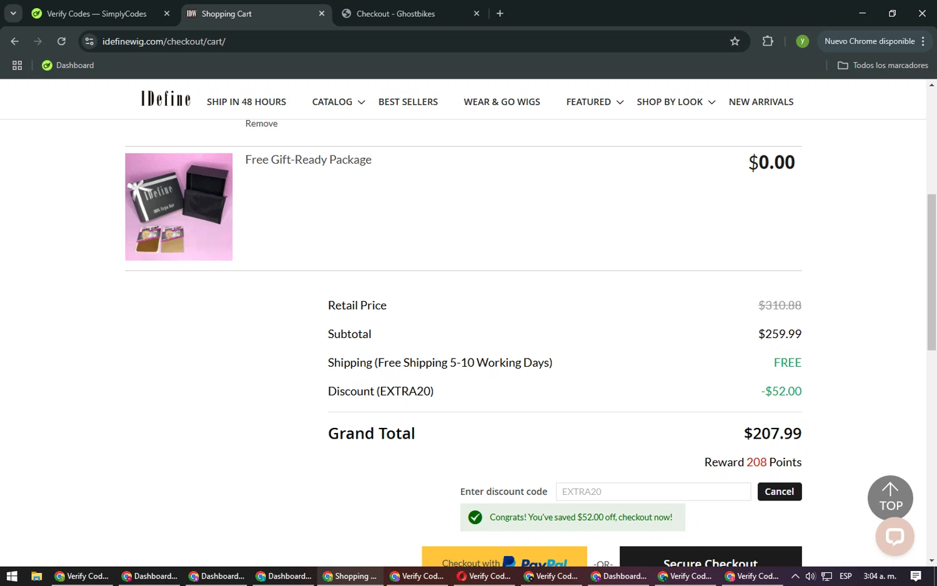This screenshot has width=937, height=586.
Task: Expand the CATALOG dropdown menu
Action: pyautogui.click(x=338, y=102)
